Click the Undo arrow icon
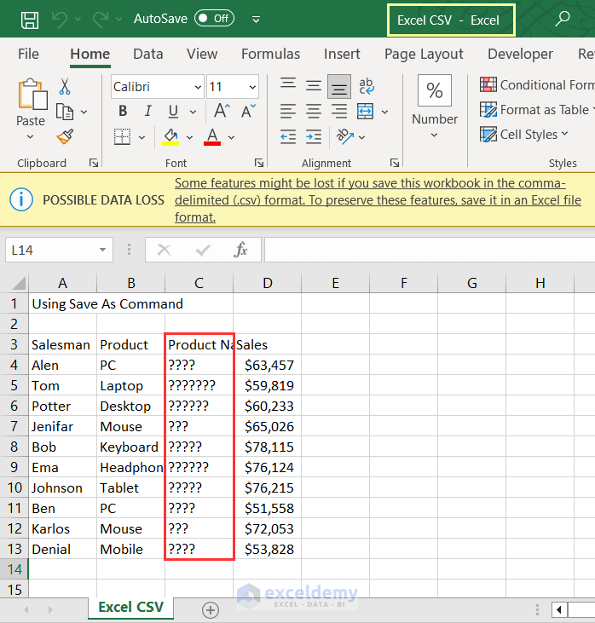595x623 pixels. click(60, 20)
